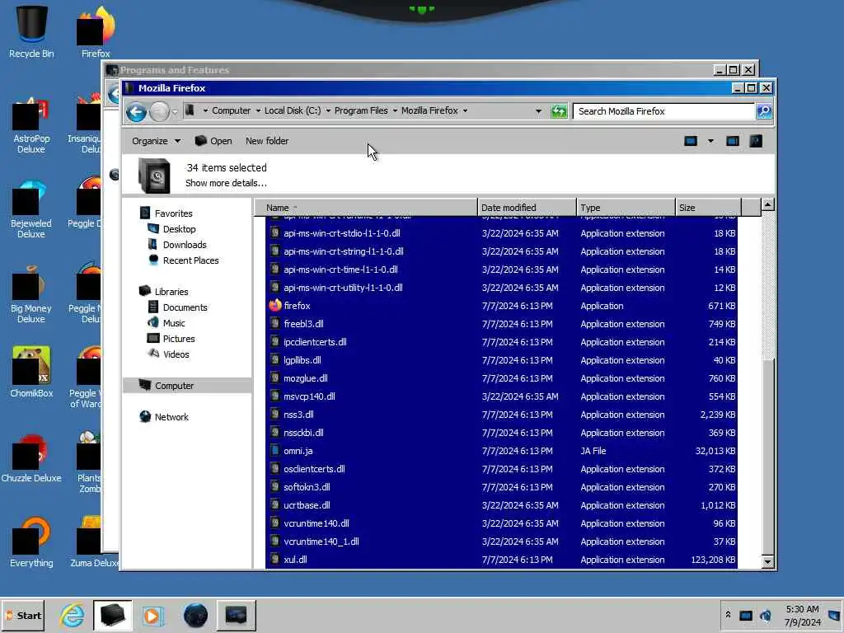Click the msvcp140.dll file name

[x=309, y=396]
